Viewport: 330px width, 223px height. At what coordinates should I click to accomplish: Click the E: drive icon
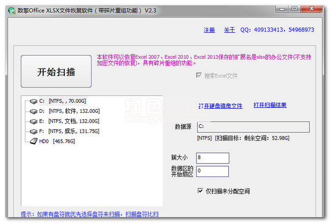click(x=33, y=121)
